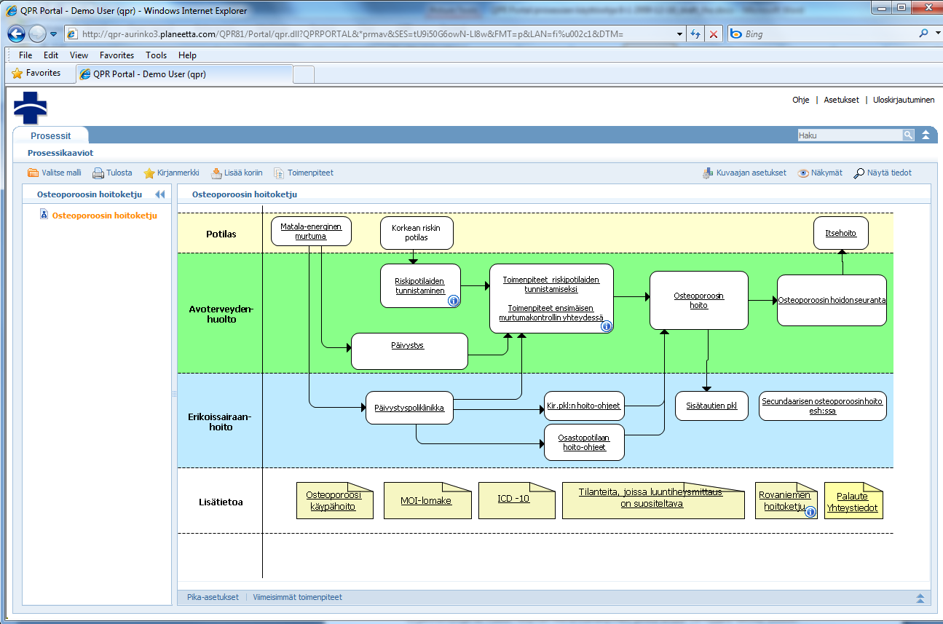Image resolution: width=943 pixels, height=624 pixels.
Task: Click the search magnifier button beside Haku
Action: click(908, 135)
